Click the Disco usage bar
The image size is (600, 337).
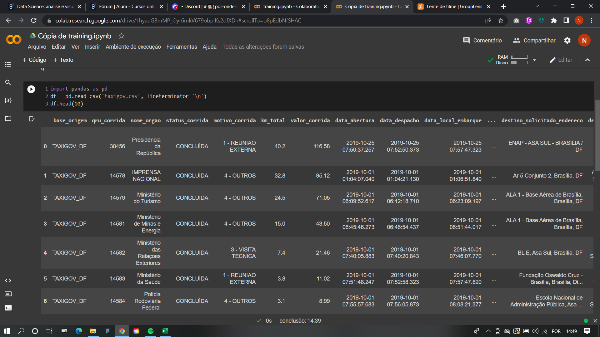(x=519, y=63)
